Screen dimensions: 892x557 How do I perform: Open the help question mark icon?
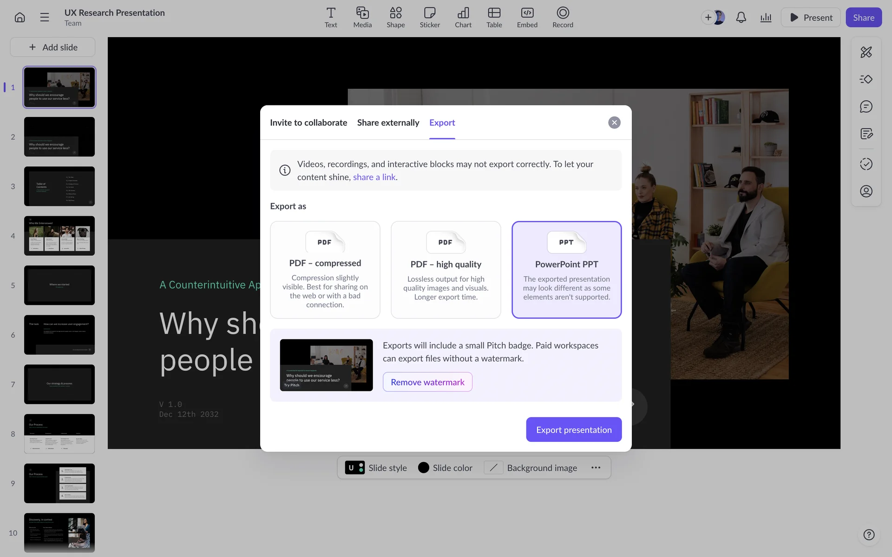869,535
